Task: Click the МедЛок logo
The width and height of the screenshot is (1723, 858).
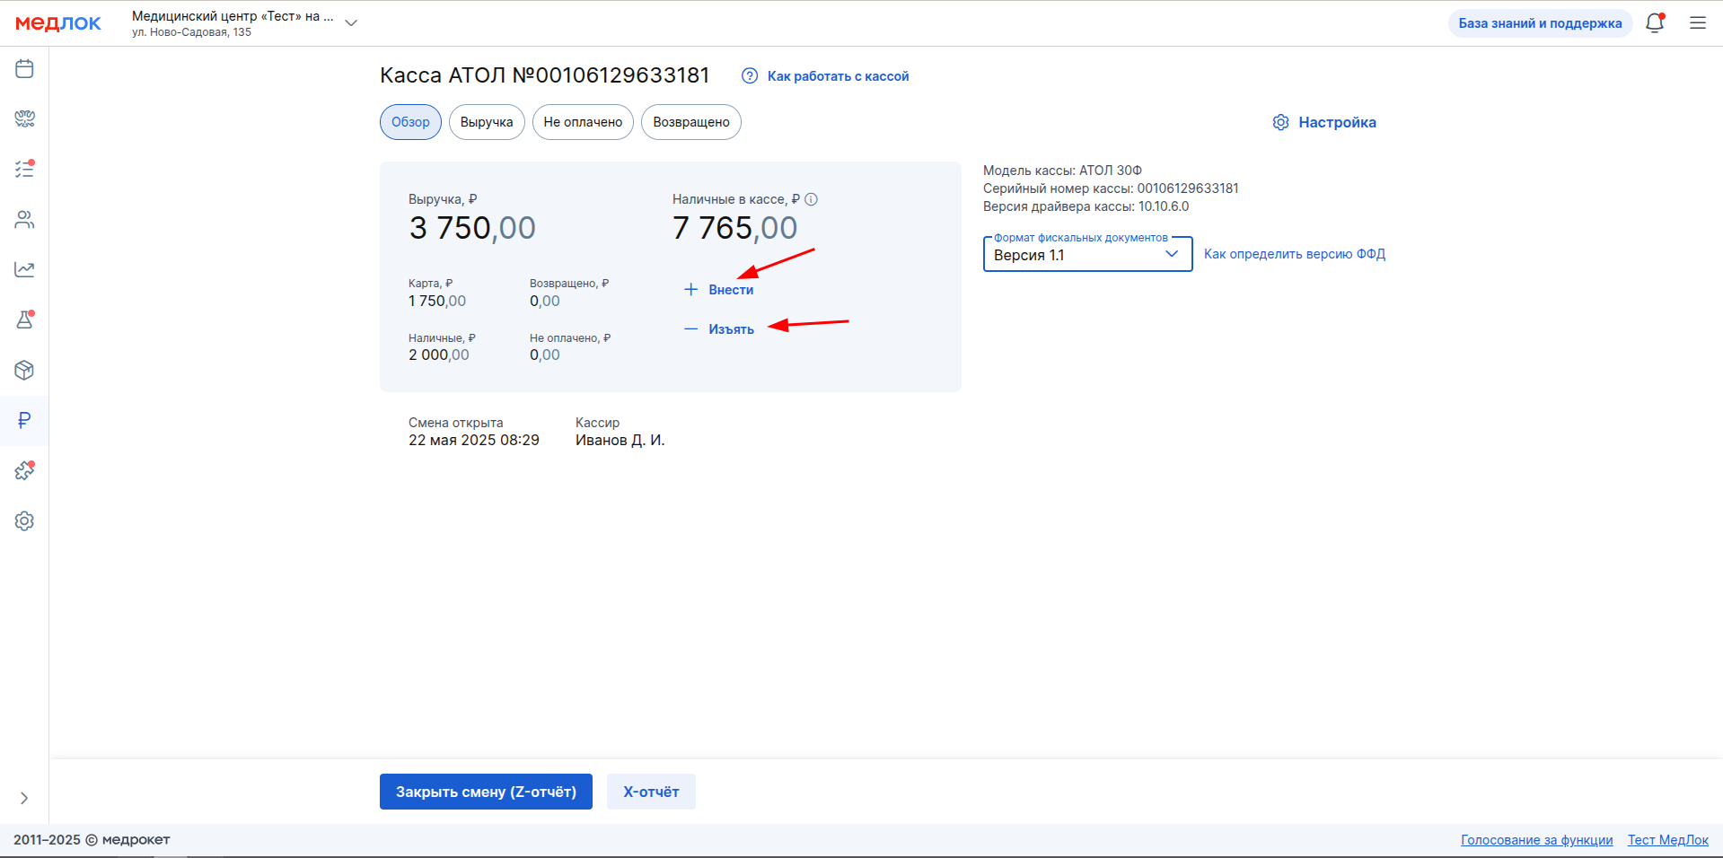Action: tap(58, 23)
